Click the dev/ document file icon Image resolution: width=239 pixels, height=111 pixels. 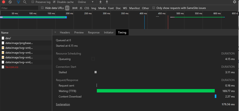click(x=3, y=38)
